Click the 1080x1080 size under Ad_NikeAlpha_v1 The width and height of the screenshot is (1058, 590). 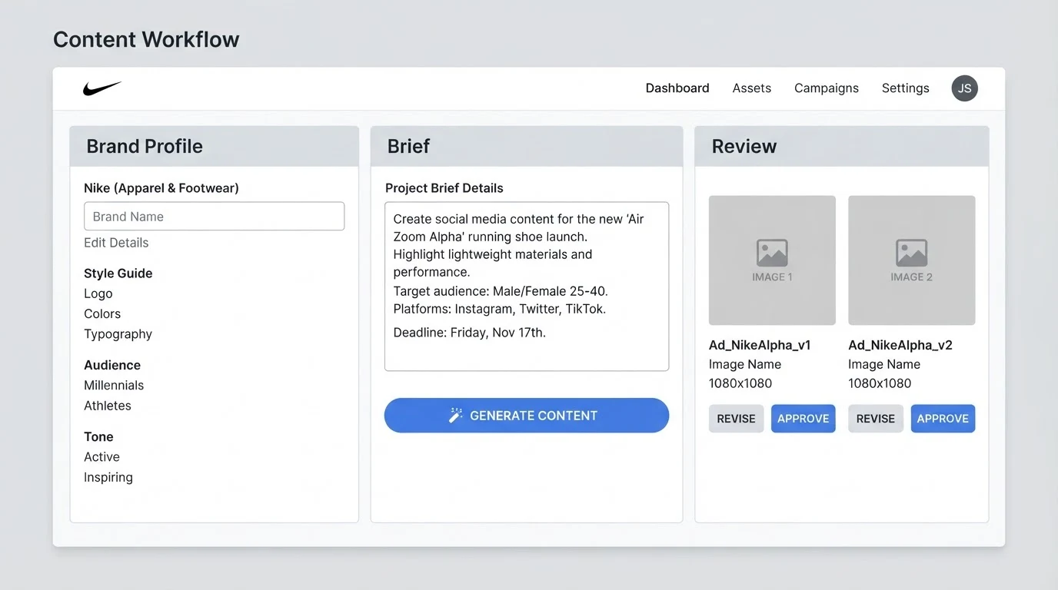point(740,383)
